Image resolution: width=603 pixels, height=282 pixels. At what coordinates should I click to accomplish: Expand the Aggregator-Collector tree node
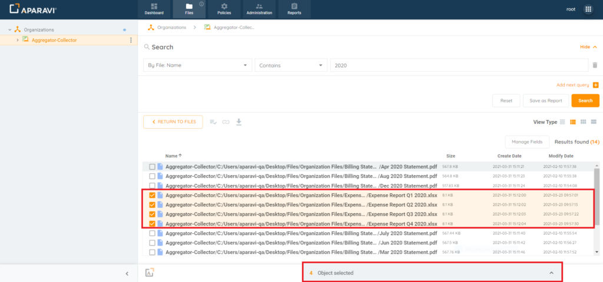17,40
